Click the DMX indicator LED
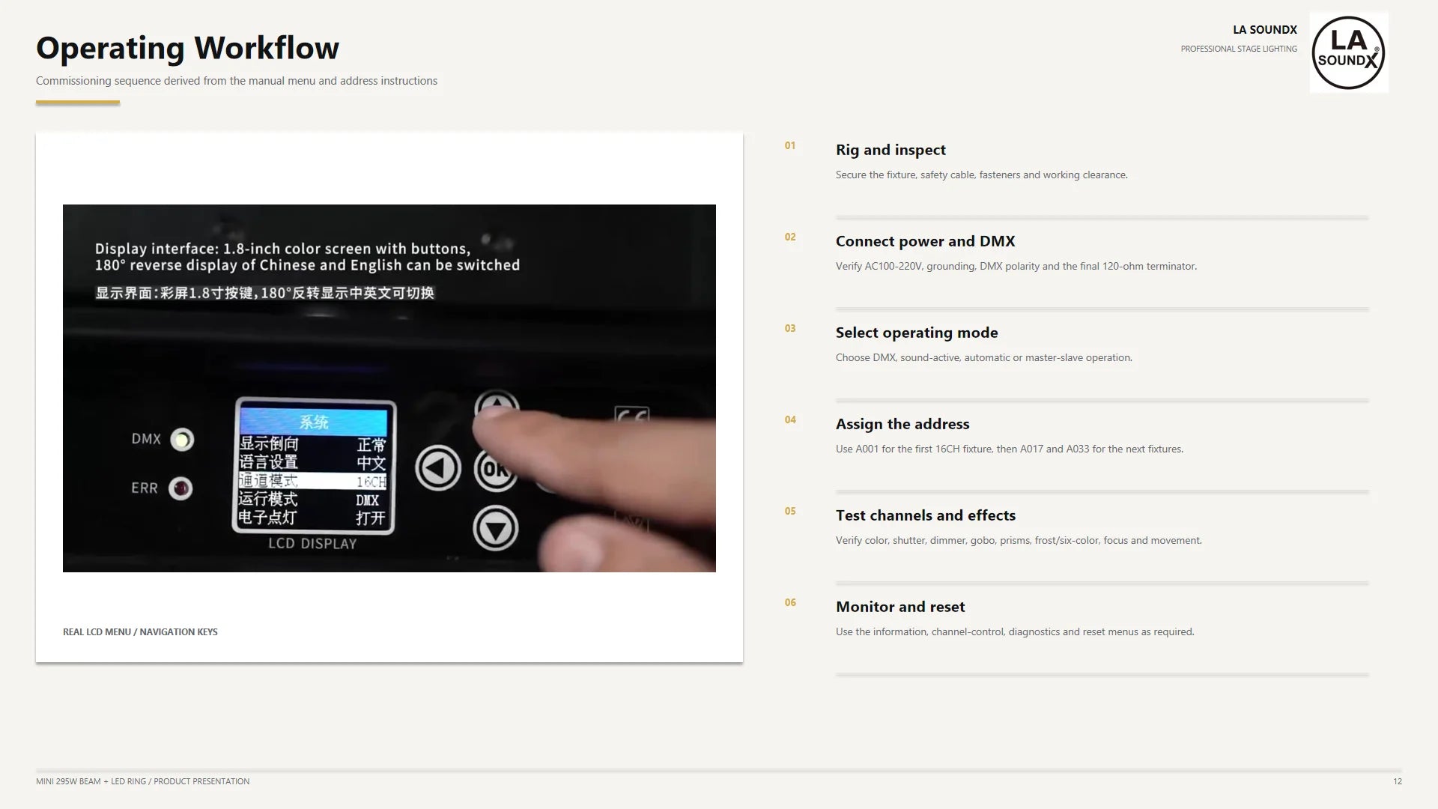 (181, 440)
